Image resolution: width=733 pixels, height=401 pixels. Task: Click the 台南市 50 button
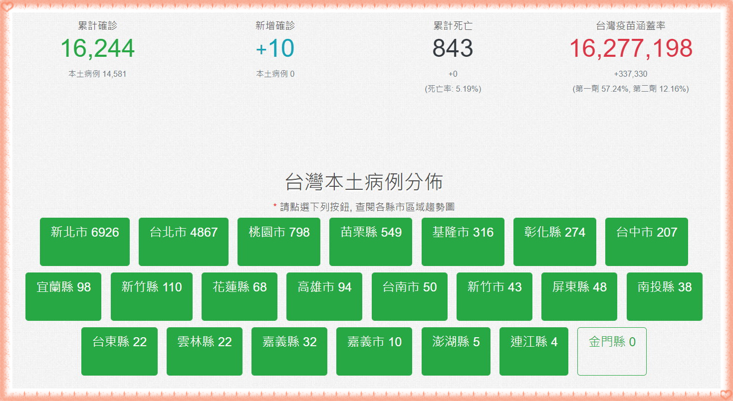click(x=410, y=296)
